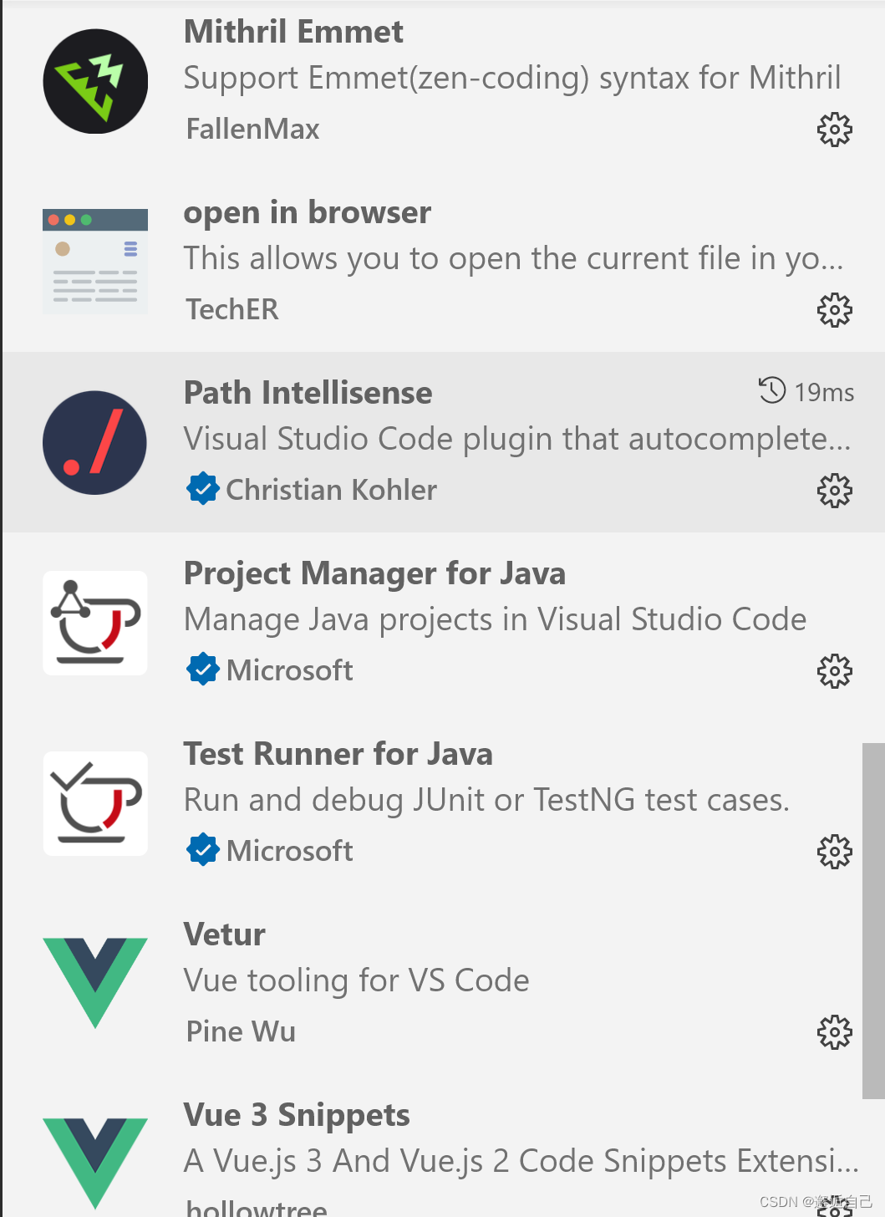Click the Mithril Emmet extension logo
This screenshot has width=885, height=1217.
pyautogui.click(x=95, y=82)
